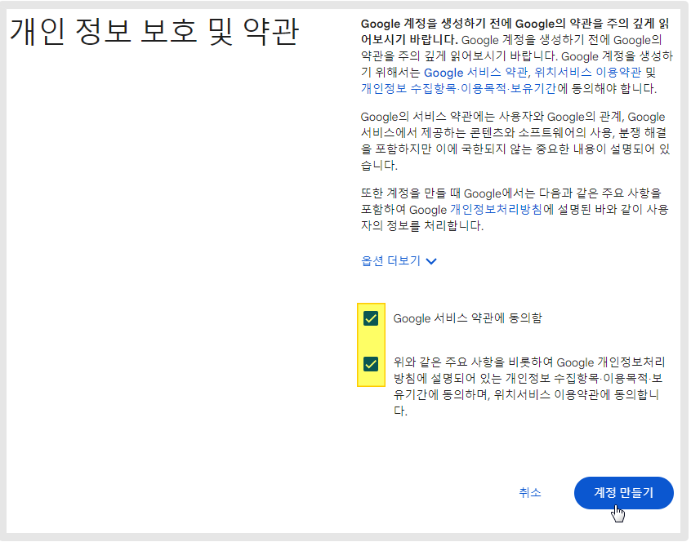The height and width of the screenshot is (542, 691).
Task: Toggle the 개인정보 수집항목 동의 checkbox
Action: point(371,364)
